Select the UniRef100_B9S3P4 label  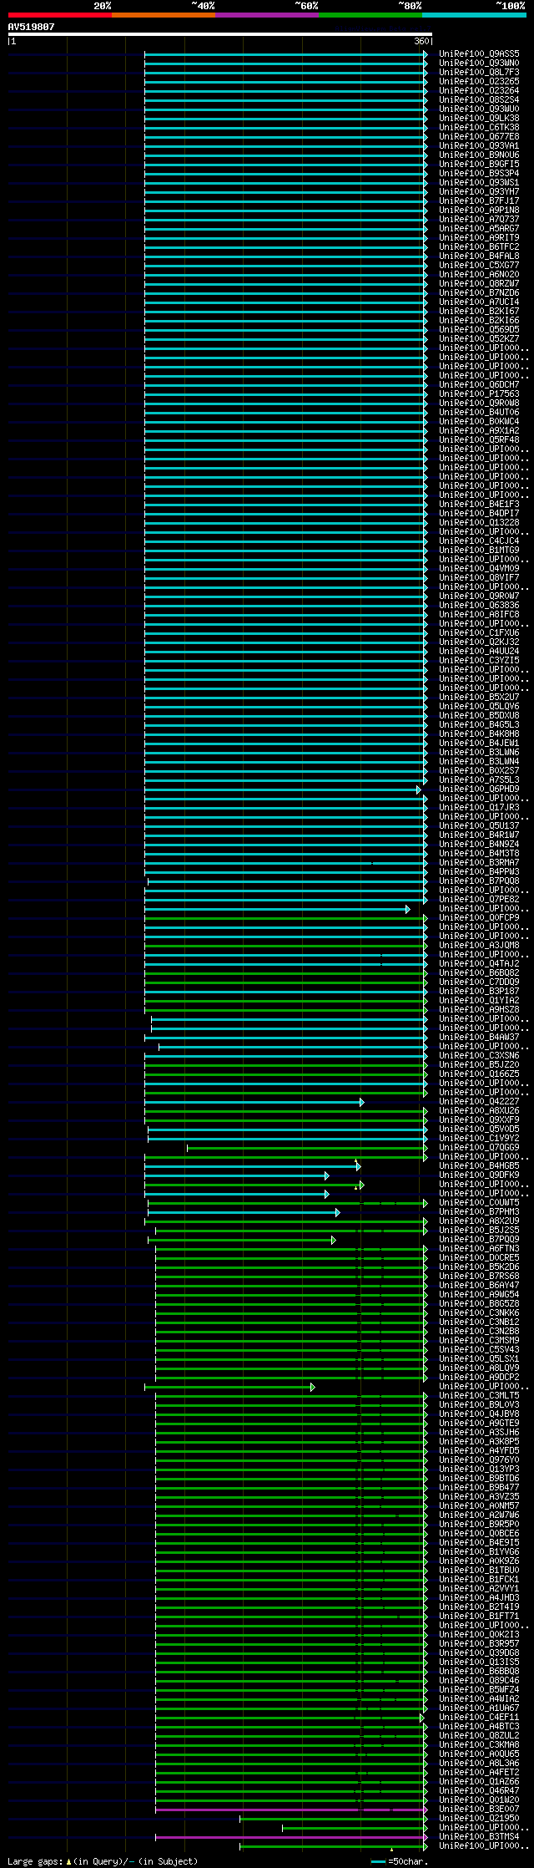click(x=479, y=173)
